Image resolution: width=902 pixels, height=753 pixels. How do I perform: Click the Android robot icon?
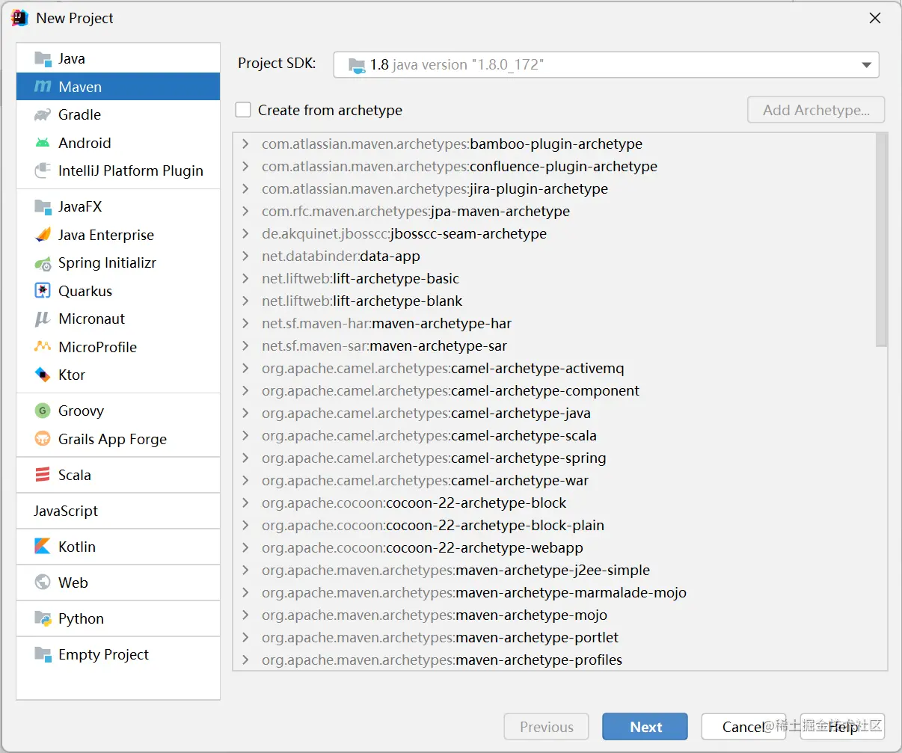point(43,143)
